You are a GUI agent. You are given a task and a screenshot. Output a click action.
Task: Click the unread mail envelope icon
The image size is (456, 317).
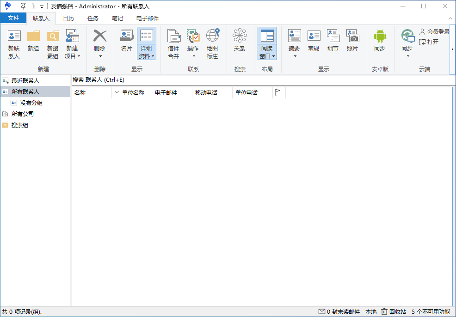pos(322,312)
